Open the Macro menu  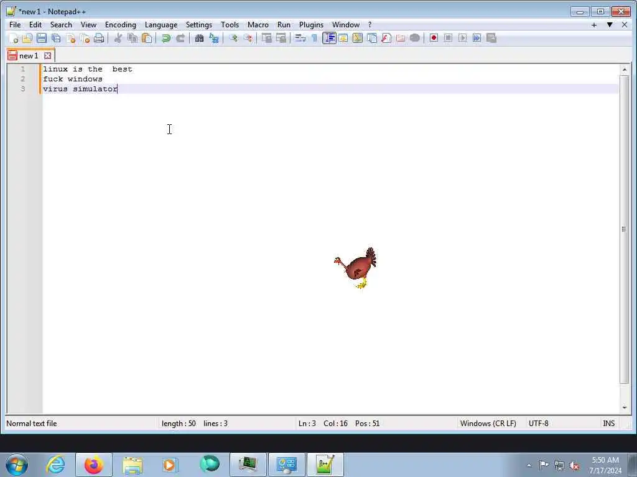point(258,25)
